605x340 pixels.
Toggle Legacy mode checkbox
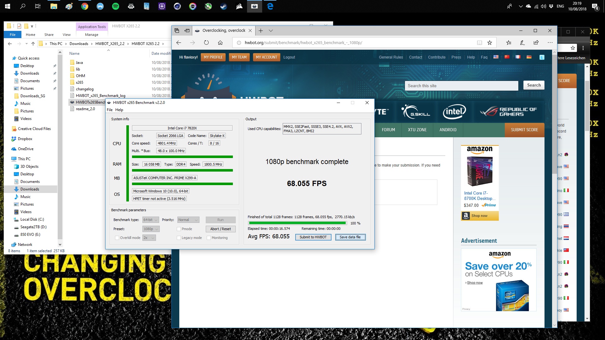click(179, 238)
